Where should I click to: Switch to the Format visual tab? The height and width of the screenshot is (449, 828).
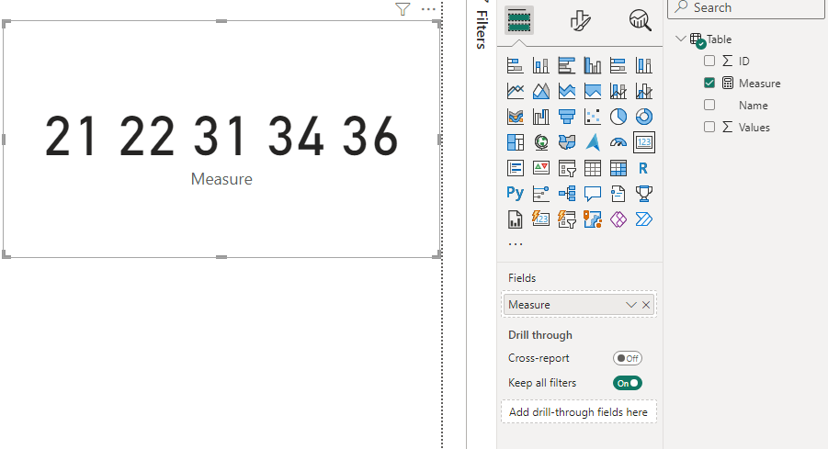click(x=581, y=21)
